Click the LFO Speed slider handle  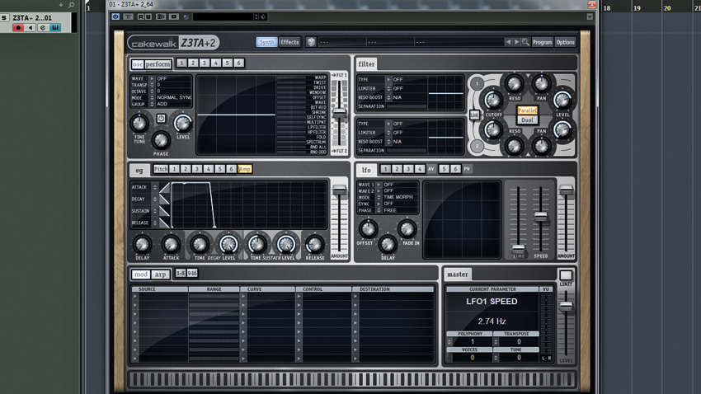coord(540,217)
